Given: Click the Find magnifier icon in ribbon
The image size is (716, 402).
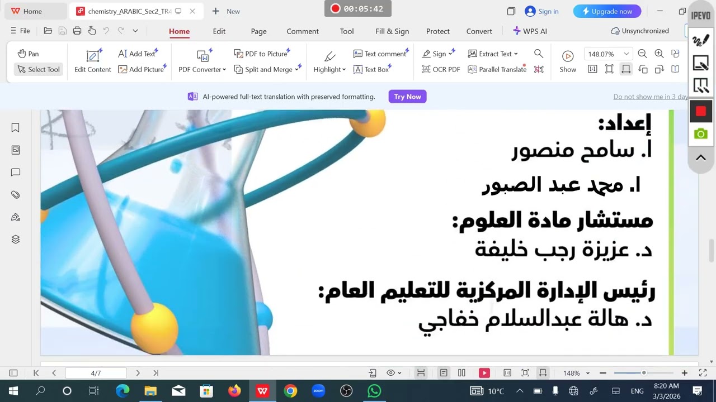Looking at the screenshot, I should [539, 54].
